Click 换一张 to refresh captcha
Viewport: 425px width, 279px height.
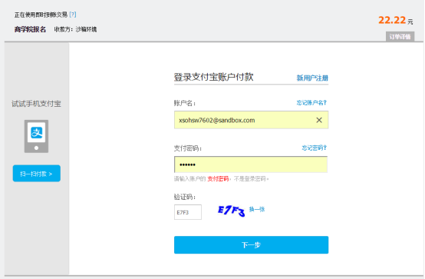point(257,210)
